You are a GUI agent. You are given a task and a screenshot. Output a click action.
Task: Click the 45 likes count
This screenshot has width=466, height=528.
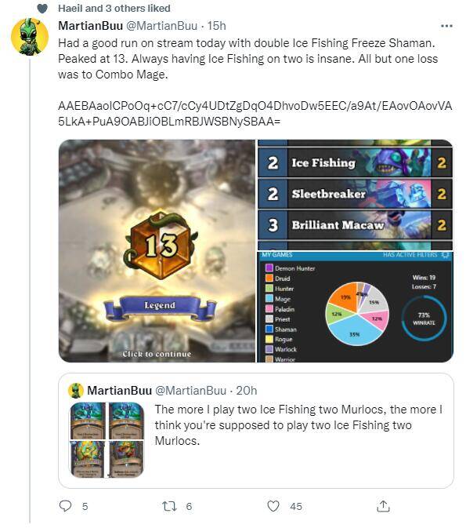click(296, 506)
